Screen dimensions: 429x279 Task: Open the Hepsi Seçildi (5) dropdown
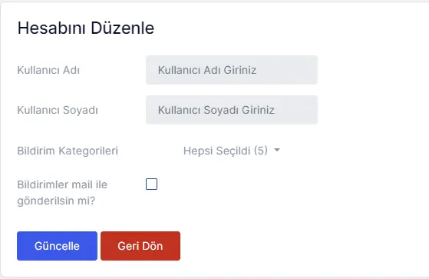(x=232, y=151)
